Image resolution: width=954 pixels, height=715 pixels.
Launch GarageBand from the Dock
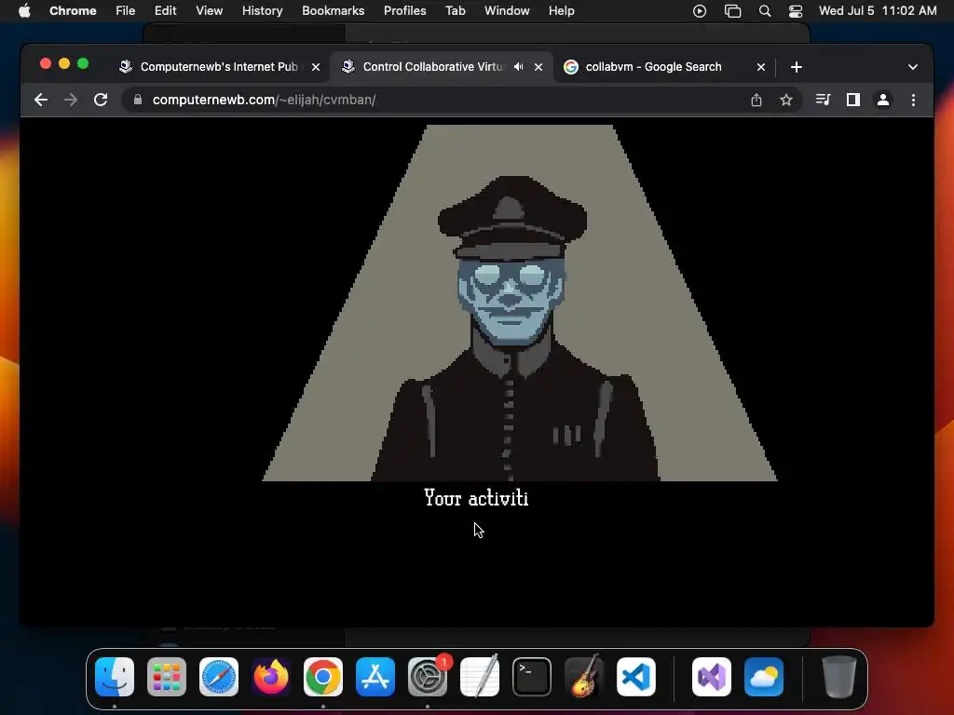pos(584,677)
